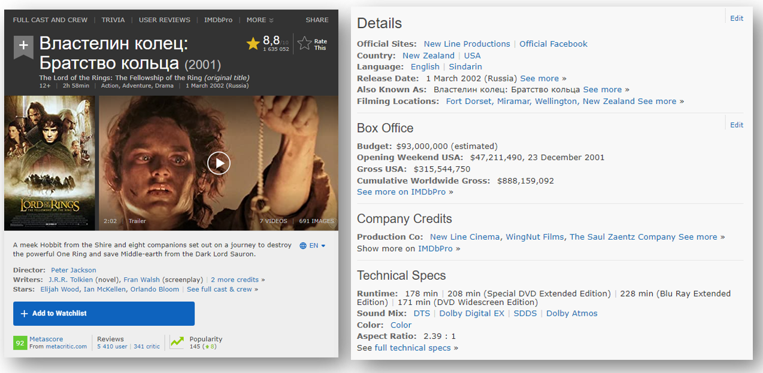Open the EN language dropdown
763x373 pixels.
(x=313, y=246)
